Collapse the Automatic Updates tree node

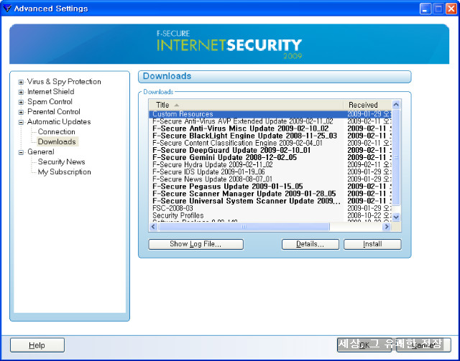tap(21, 122)
